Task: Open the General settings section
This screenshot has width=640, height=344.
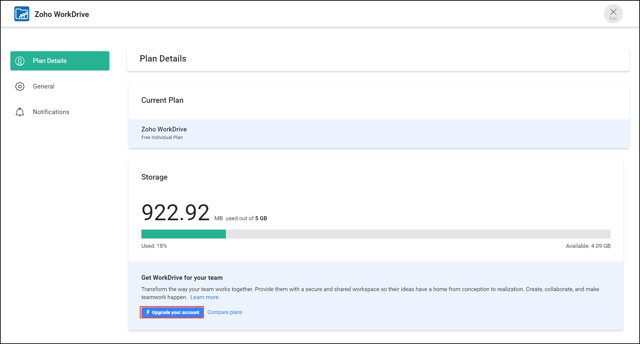Action: (60, 86)
